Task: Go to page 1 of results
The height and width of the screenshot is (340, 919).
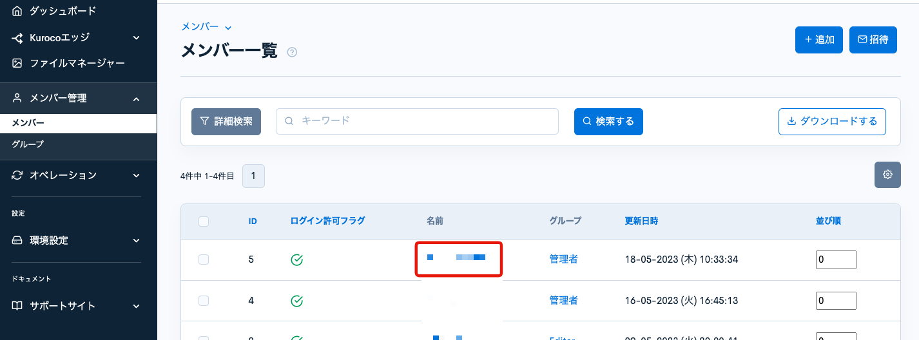Action: click(253, 176)
